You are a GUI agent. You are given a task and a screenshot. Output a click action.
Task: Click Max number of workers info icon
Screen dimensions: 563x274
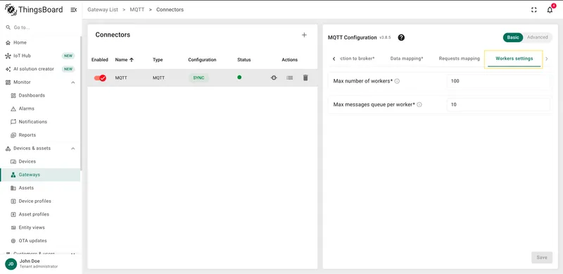(x=397, y=81)
